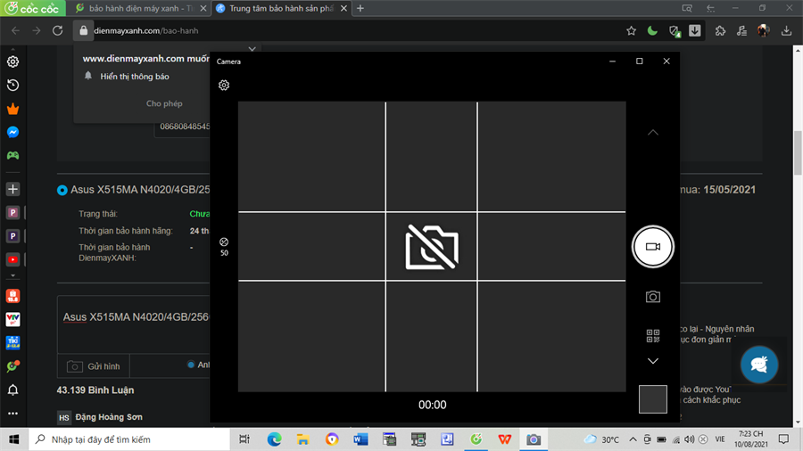The width and height of the screenshot is (803, 451).
Task: Open browsing history from sidebar
Action: coord(13,85)
